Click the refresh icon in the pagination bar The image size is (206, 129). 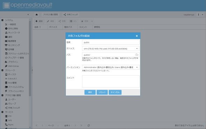89,126
